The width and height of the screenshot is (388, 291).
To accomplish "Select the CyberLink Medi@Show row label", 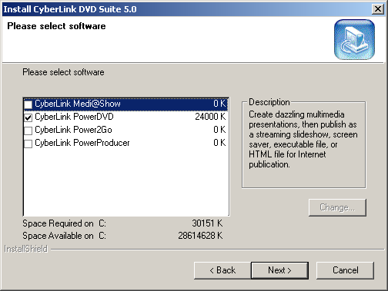I will 78,104.
